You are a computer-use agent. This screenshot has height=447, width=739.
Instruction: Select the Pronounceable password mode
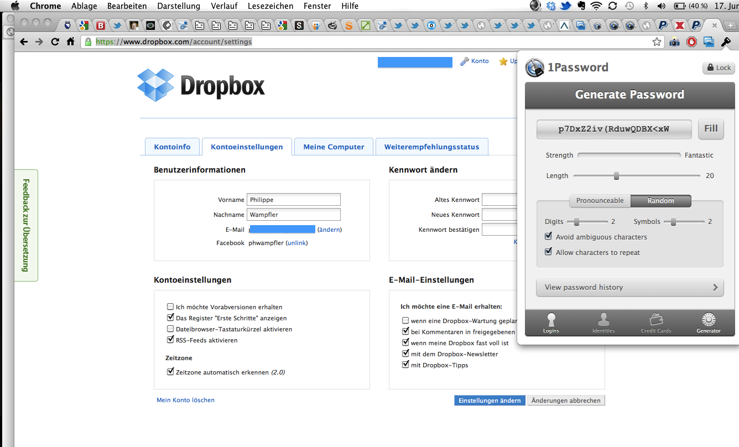(600, 201)
